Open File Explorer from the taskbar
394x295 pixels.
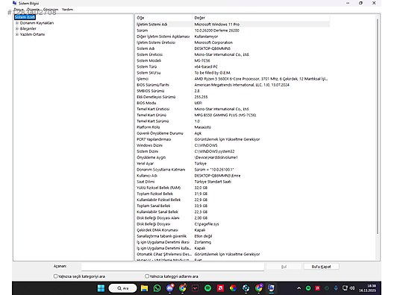click(x=144, y=288)
